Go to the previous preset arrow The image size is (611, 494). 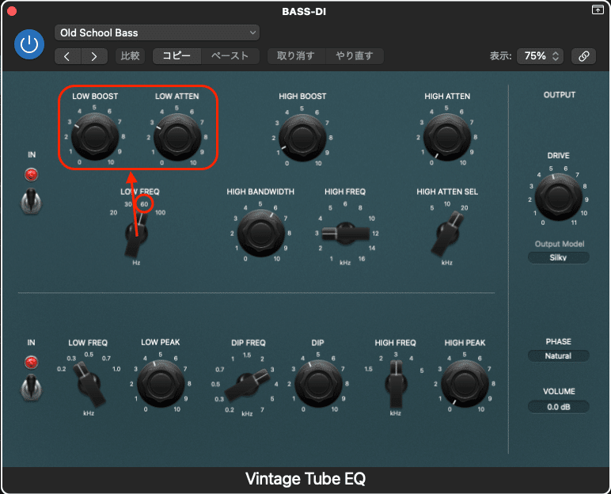[68, 56]
